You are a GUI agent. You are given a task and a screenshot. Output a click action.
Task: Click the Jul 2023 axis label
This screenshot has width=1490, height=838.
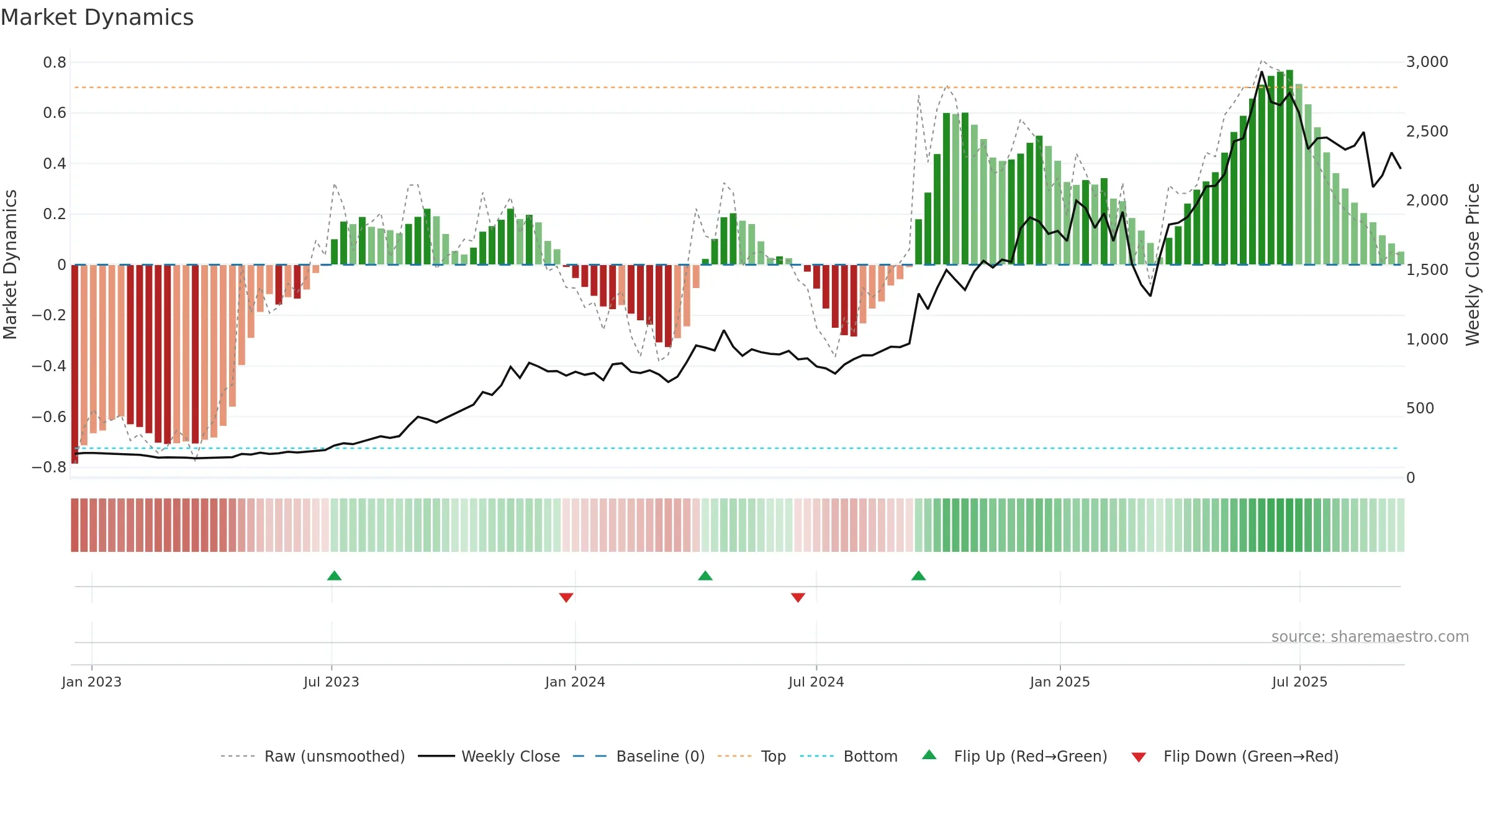(332, 682)
